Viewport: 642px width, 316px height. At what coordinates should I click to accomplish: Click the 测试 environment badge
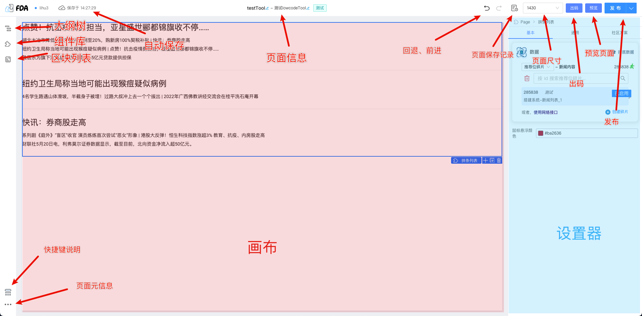coord(320,8)
